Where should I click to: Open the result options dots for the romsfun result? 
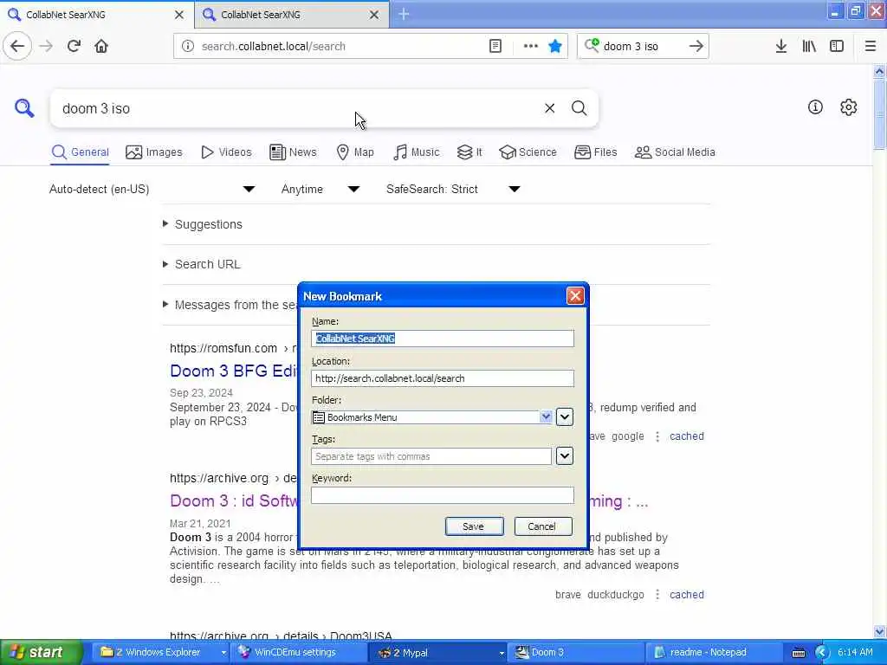[x=657, y=436]
